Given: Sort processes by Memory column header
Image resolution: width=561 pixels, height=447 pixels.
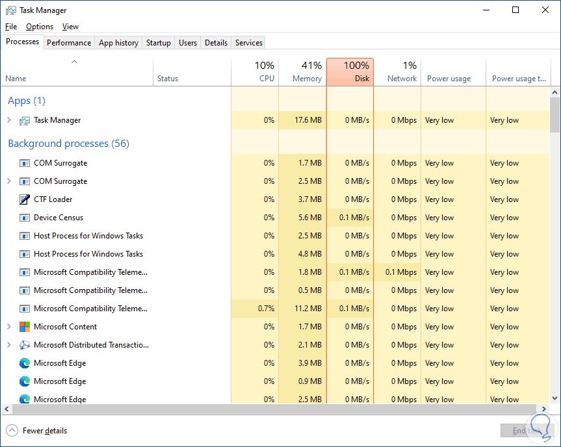Looking at the screenshot, I should click(302, 71).
